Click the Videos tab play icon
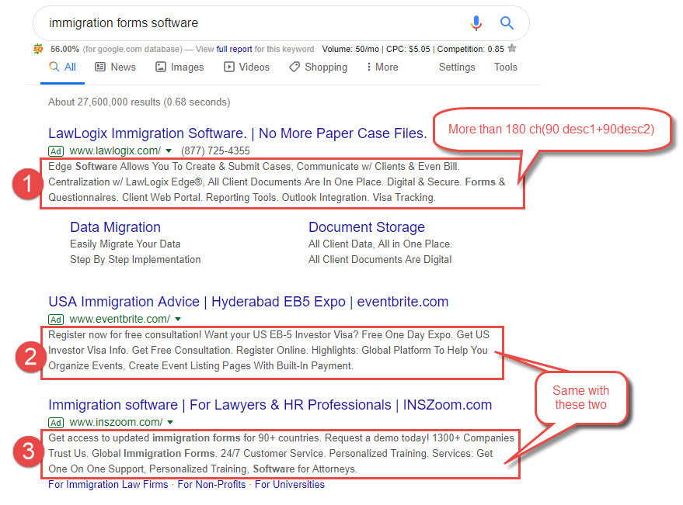 228,67
